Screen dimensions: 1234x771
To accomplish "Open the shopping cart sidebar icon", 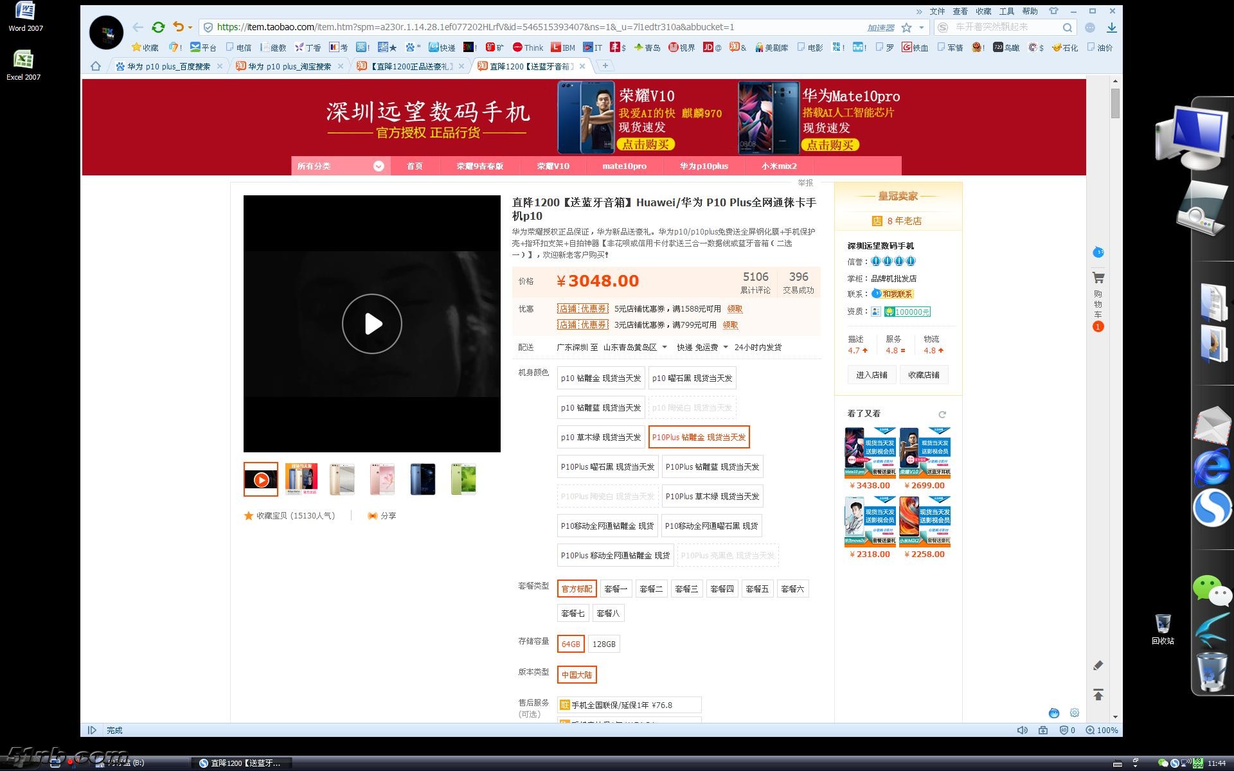I will (x=1098, y=278).
